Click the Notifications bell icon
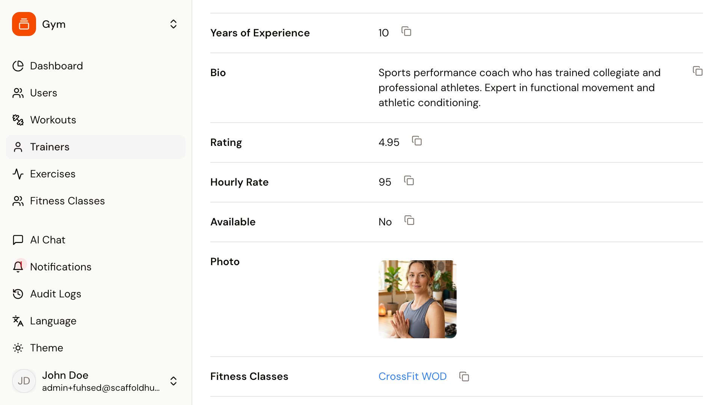 pyautogui.click(x=18, y=267)
